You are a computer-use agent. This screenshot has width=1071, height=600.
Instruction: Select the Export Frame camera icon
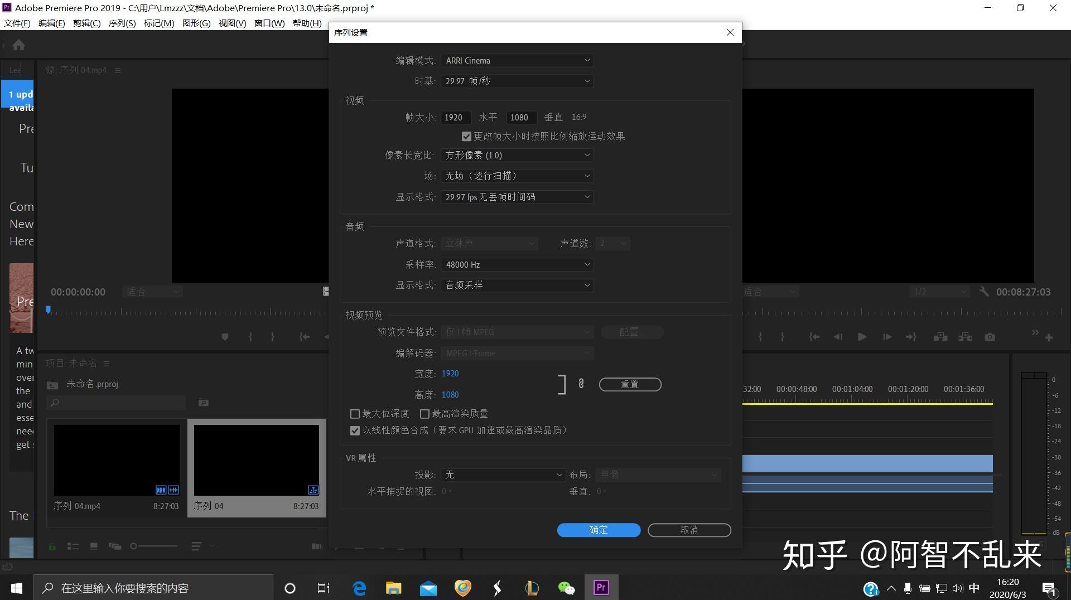tap(990, 337)
